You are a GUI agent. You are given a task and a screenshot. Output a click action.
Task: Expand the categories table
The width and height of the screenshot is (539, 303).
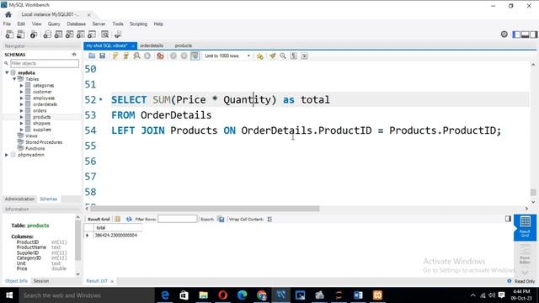21,86
